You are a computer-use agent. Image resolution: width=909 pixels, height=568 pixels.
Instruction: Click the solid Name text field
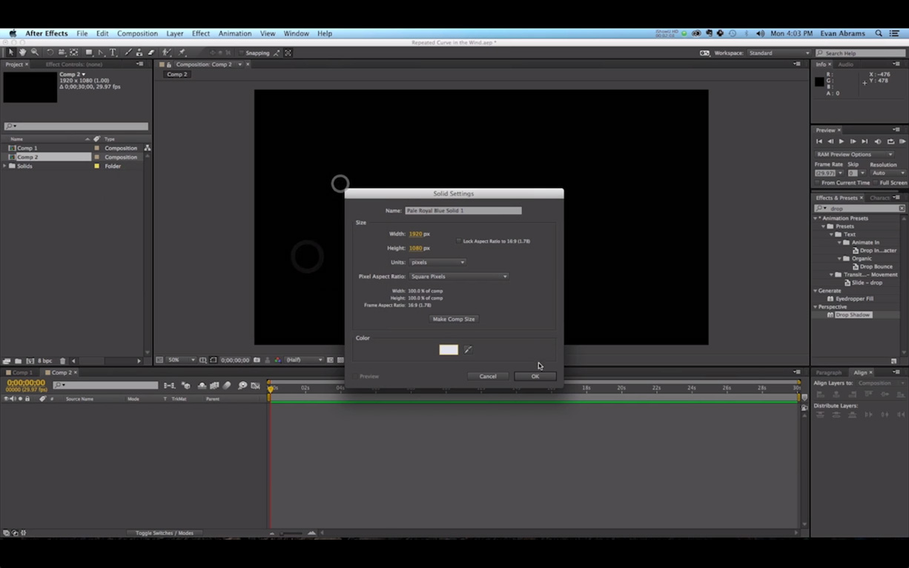463,211
